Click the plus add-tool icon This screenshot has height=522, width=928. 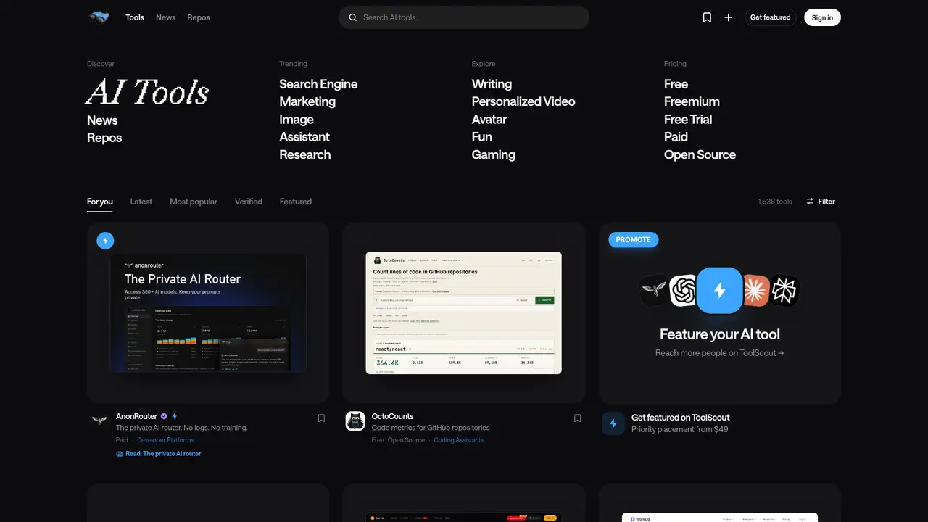tap(728, 17)
